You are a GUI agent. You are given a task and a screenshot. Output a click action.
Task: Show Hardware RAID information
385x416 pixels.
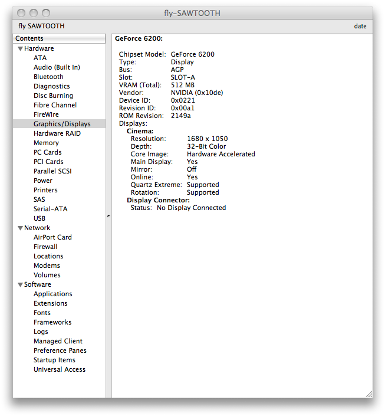coord(57,133)
